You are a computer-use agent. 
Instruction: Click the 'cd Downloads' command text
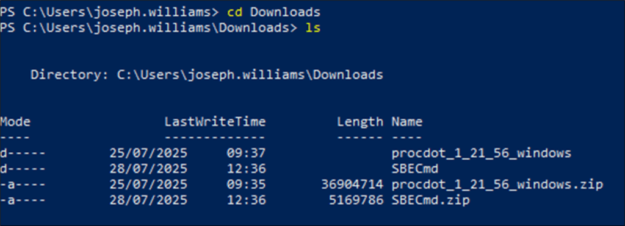pyautogui.click(x=273, y=12)
